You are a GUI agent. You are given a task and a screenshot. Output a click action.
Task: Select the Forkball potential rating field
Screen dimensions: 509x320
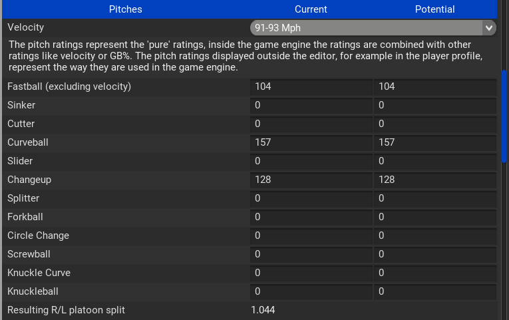point(435,217)
